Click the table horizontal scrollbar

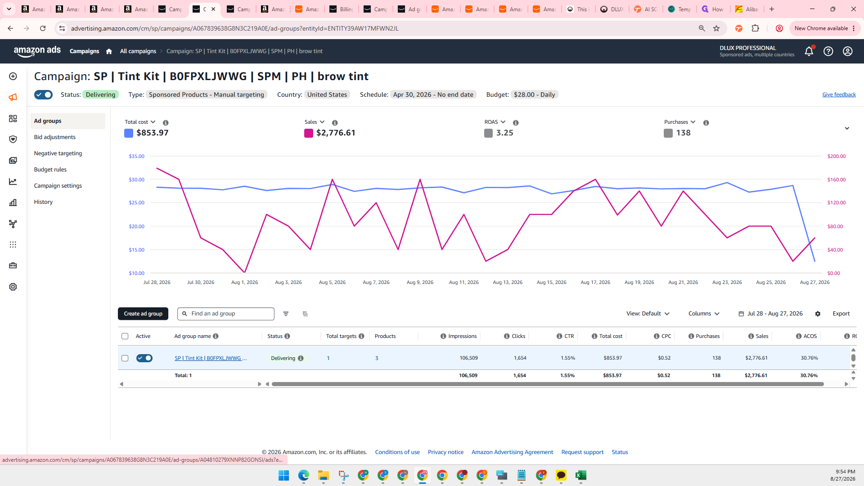pyautogui.click(x=548, y=384)
